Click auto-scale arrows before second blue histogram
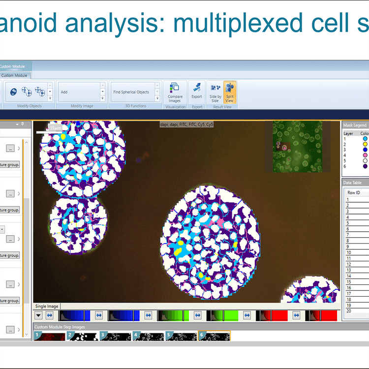The width and height of the screenshot is (369, 369). pos(99,315)
